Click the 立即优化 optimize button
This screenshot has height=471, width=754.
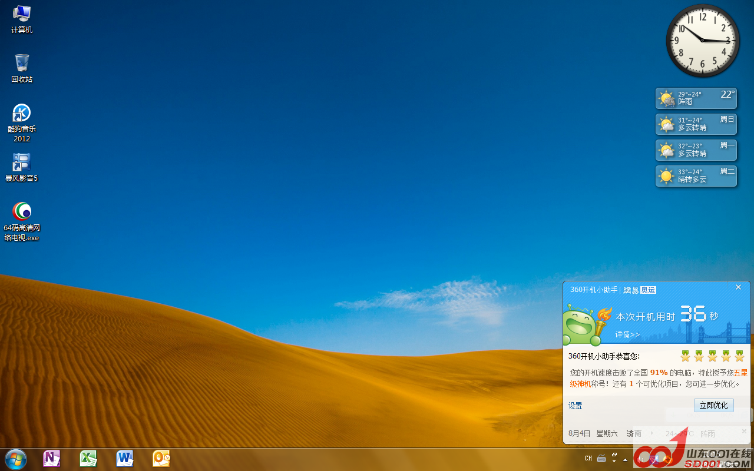click(713, 405)
